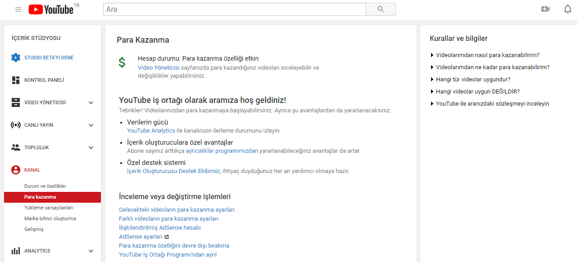Select the Para kazanma menu item
The width and height of the screenshot is (577, 262).
(x=52, y=197)
